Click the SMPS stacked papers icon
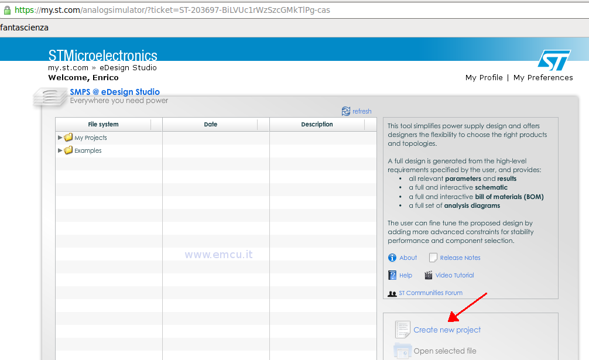Screen dimensions: 589x360 [50, 97]
